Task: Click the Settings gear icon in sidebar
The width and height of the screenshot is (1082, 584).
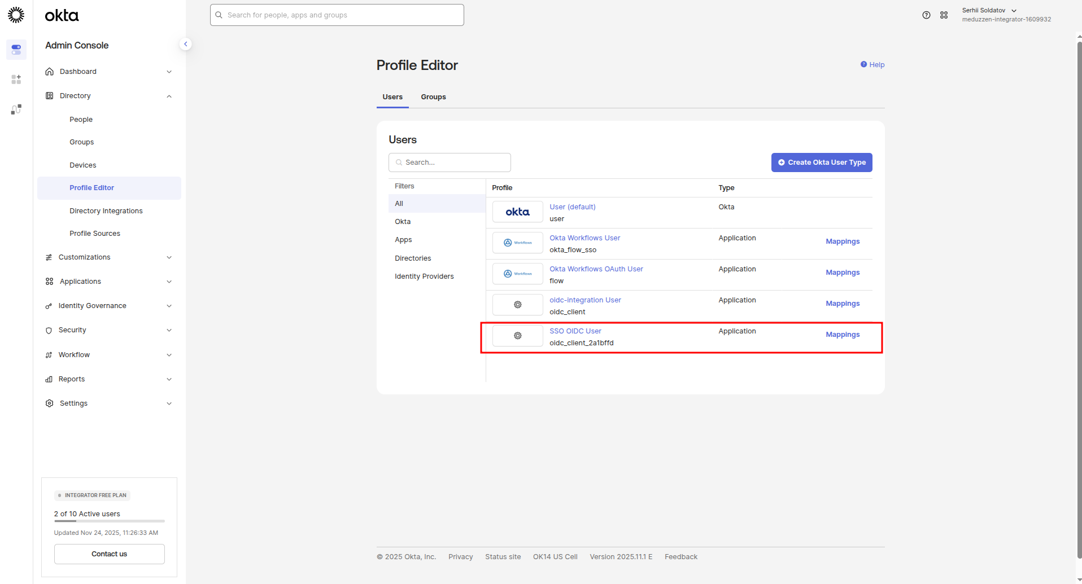Action: (x=50, y=403)
